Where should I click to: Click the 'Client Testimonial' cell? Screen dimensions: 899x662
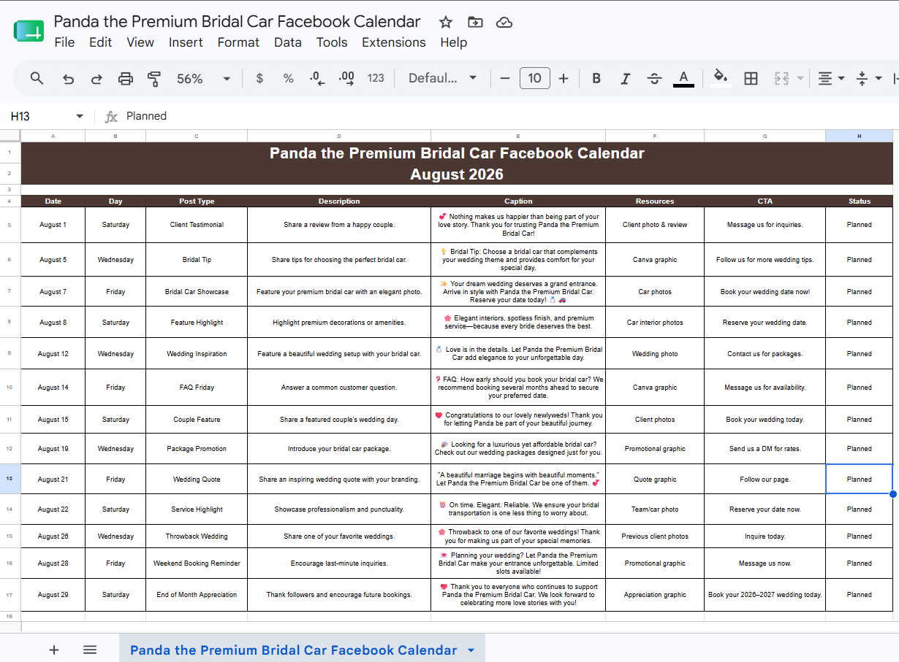197,225
